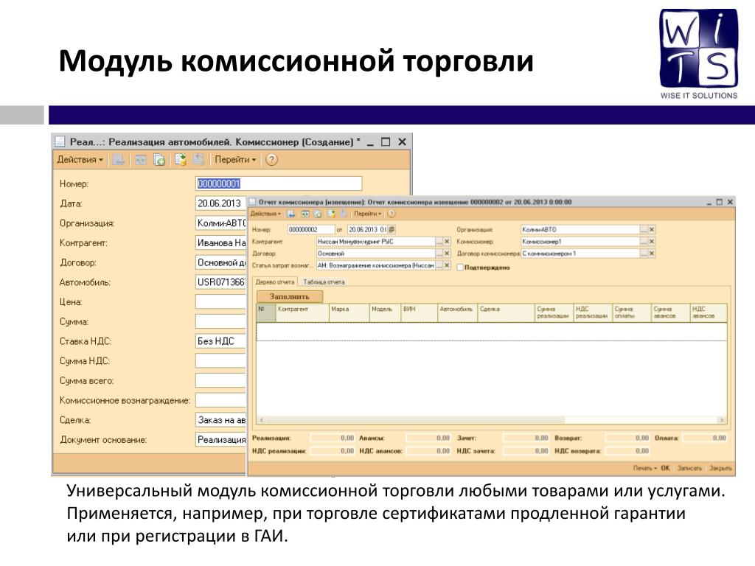
Task: Open selection list for Договор Основной
Action: 439,254
